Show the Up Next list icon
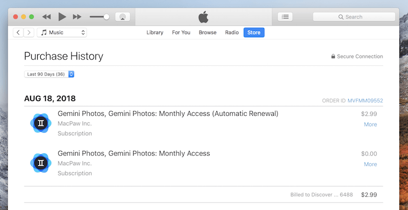This screenshot has width=408, height=210. coord(285,17)
